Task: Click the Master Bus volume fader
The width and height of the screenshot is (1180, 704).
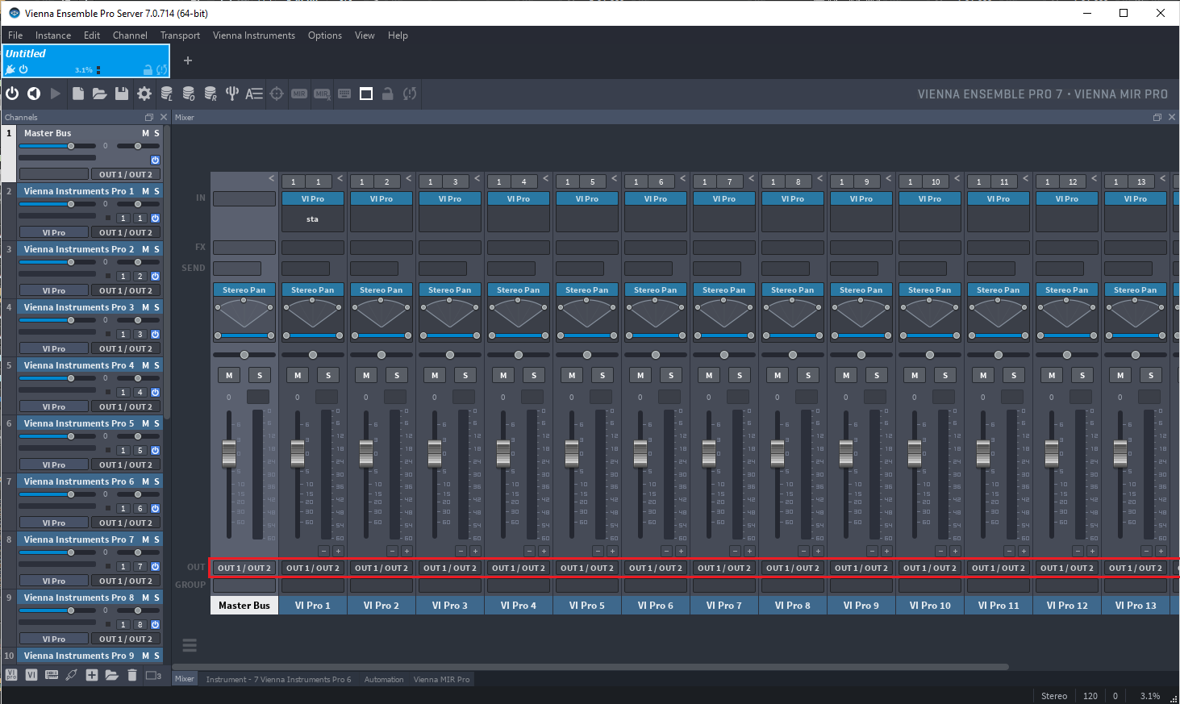Action: coord(229,454)
